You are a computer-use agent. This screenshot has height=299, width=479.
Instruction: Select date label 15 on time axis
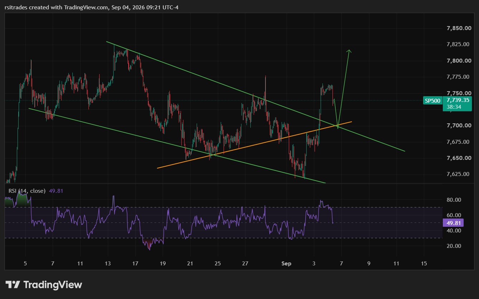[424, 264]
